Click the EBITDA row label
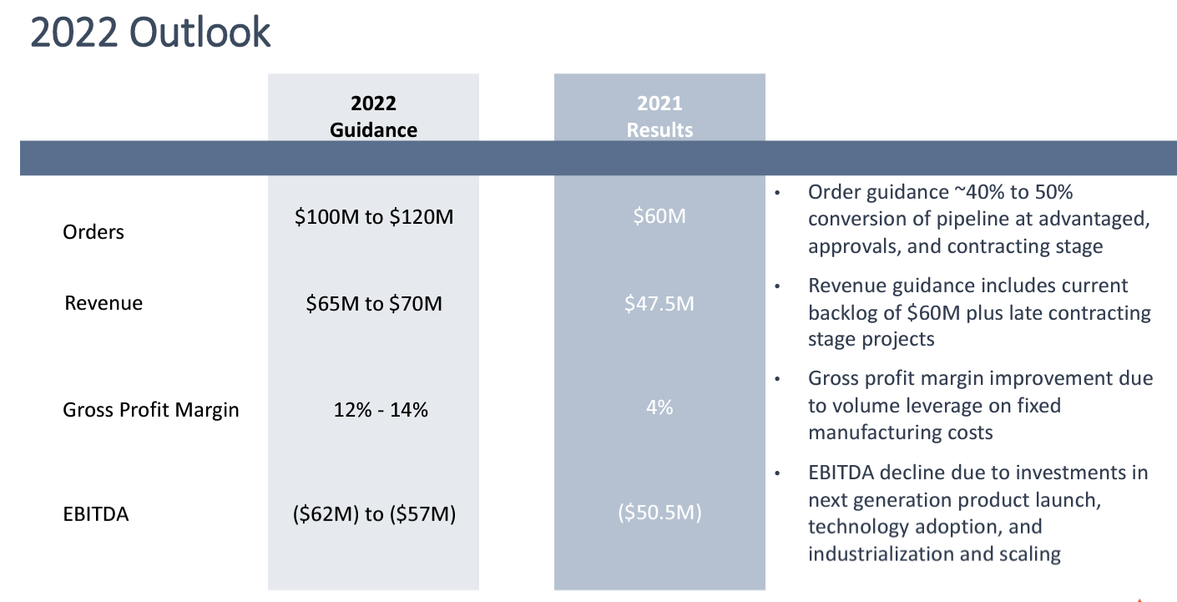Viewport: 1177px width, 602px height. tap(96, 514)
